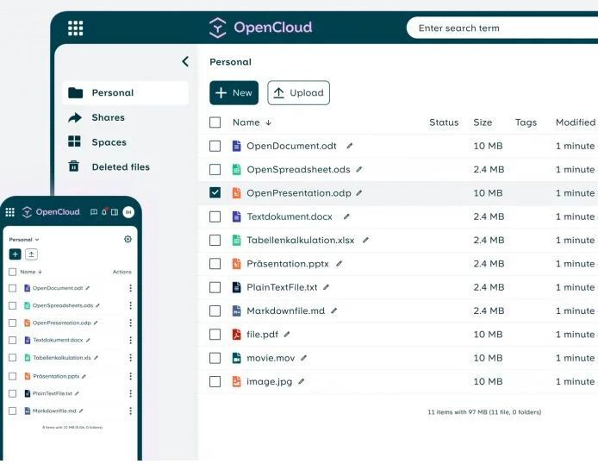Image resolution: width=598 pixels, height=464 pixels.
Task: Click the mobile view feedback icon
Action: coord(93,212)
